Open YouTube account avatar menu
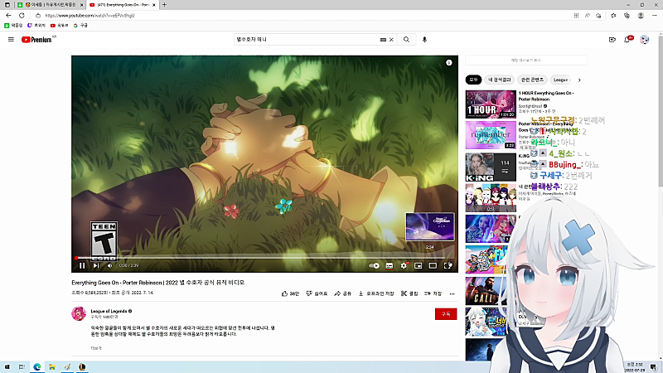Screen dimensions: 663x373 pos(645,39)
